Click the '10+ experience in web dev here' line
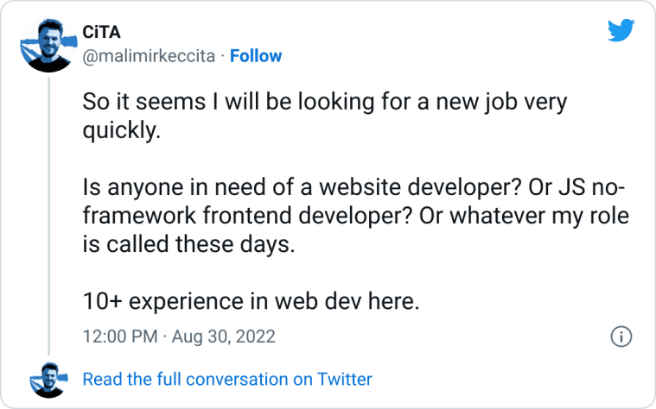Image resolution: width=656 pixels, height=409 pixels. pyautogui.click(x=251, y=301)
